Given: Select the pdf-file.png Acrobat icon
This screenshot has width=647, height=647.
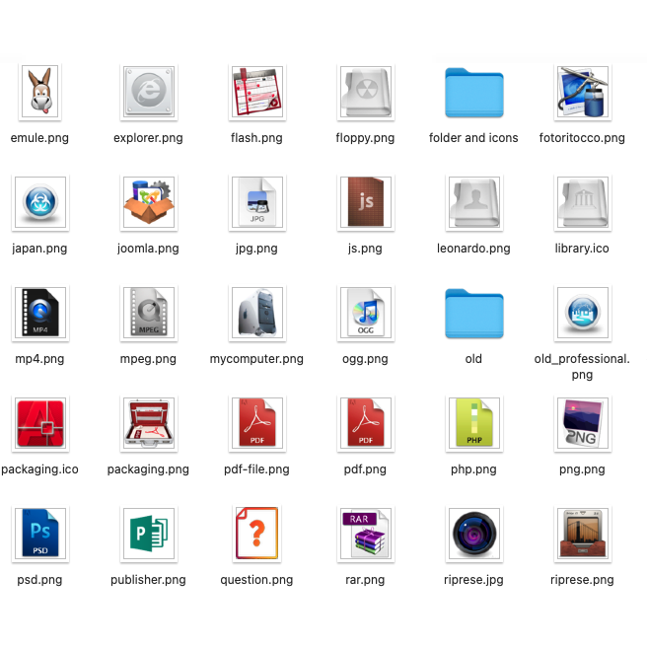Looking at the screenshot, I should (257, 424).
